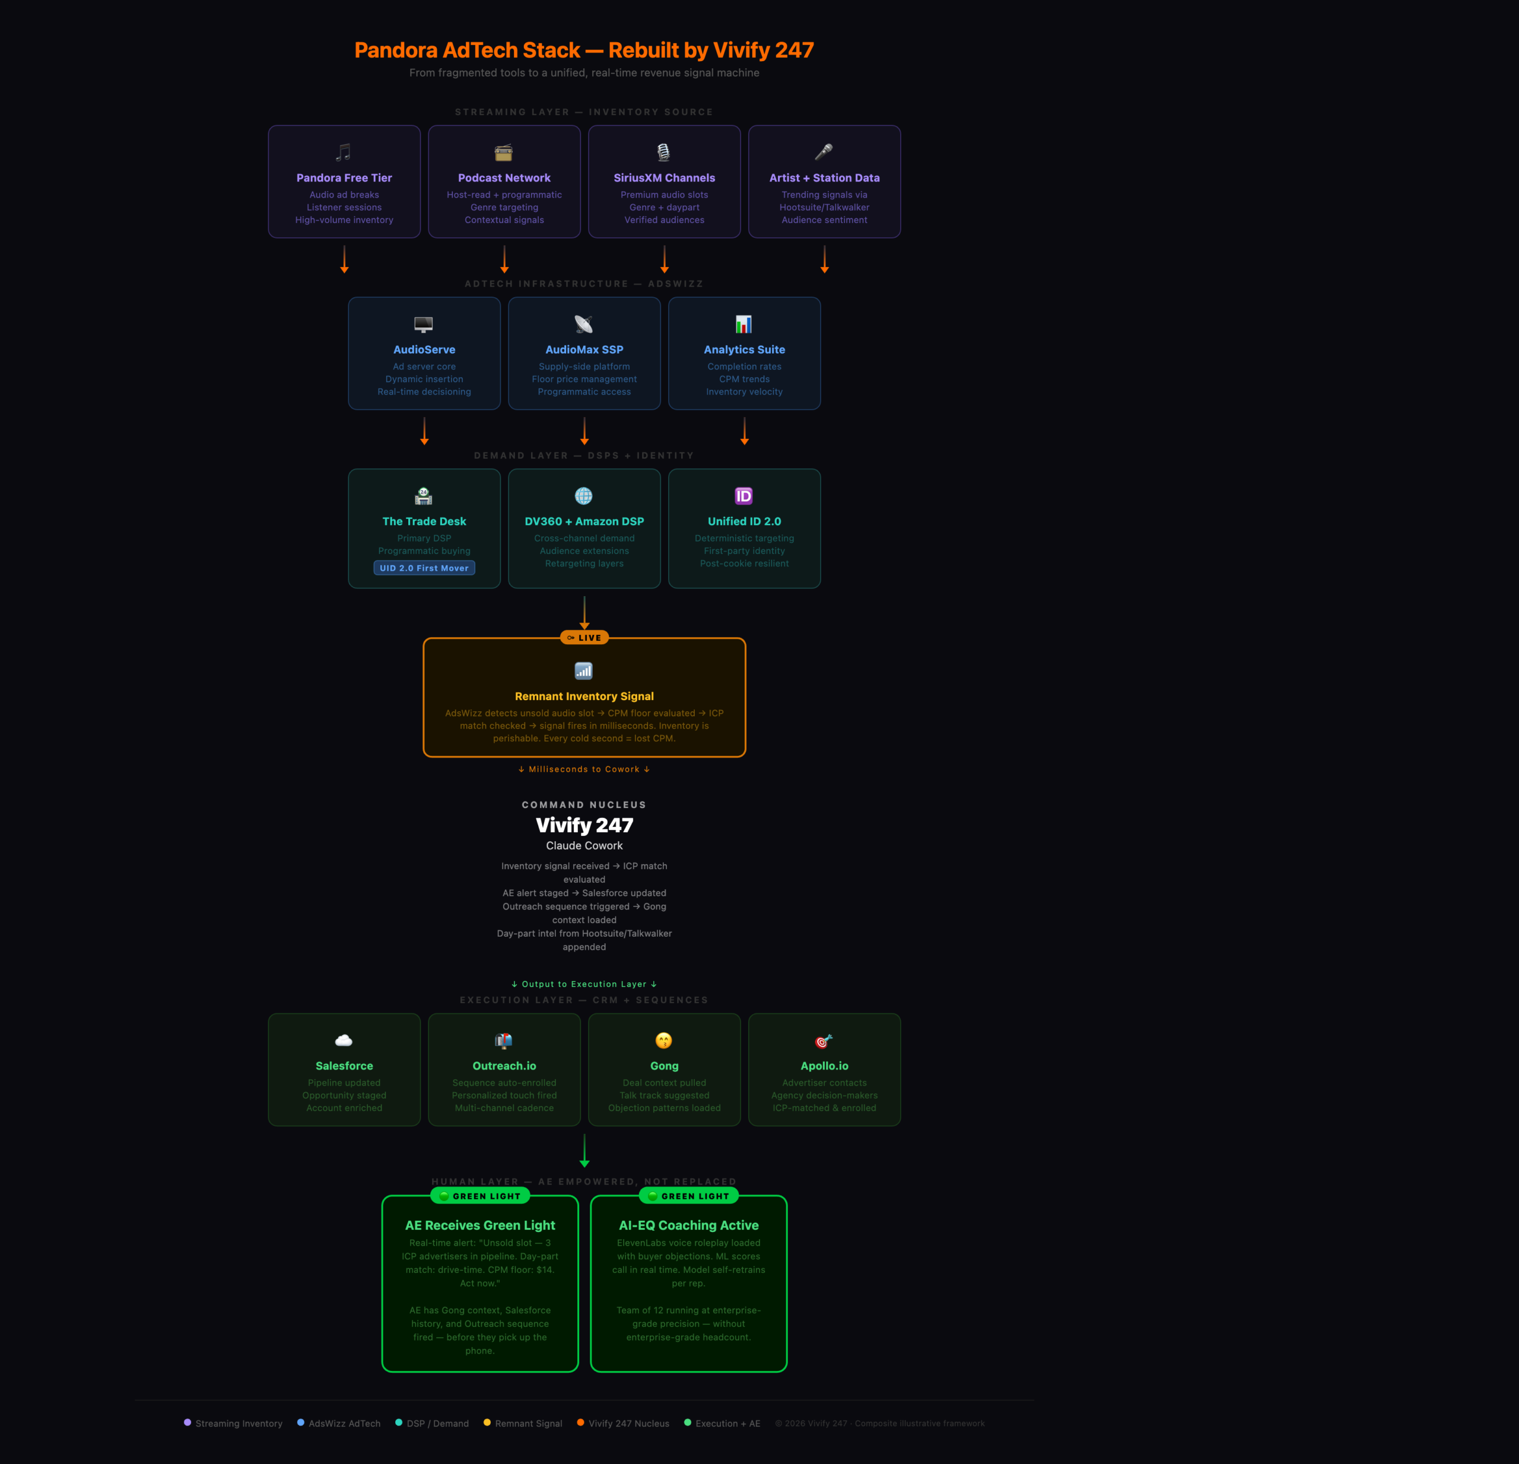Click the Milliseconds to Cowork label
1519x1464 pixels.
[x=584, y=769]
